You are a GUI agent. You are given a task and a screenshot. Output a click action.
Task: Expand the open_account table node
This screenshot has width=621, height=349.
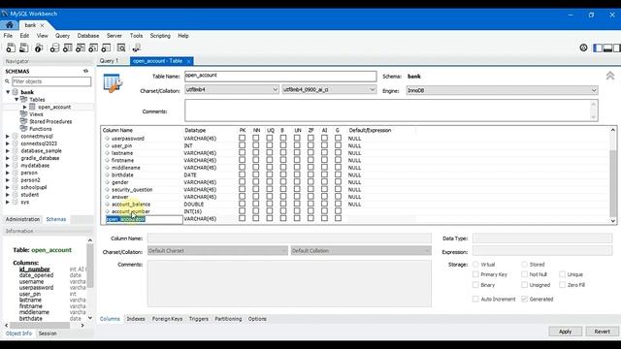(x=24, y=107)
